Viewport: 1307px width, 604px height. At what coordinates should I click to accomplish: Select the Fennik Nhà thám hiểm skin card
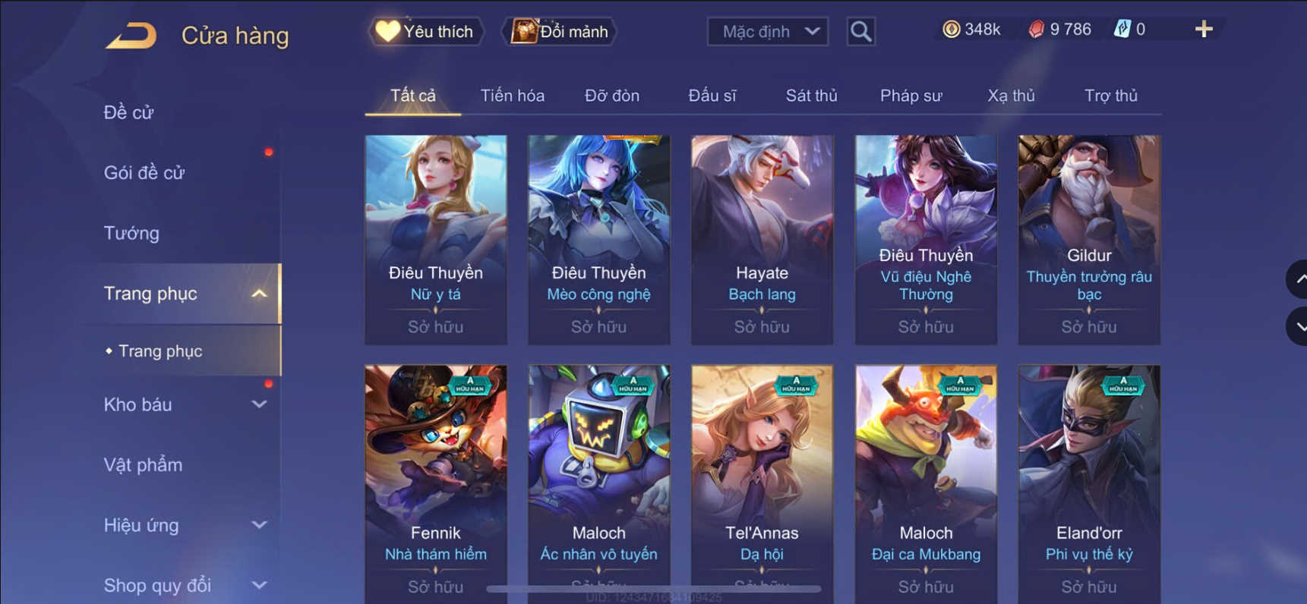(x=435, y=484)
